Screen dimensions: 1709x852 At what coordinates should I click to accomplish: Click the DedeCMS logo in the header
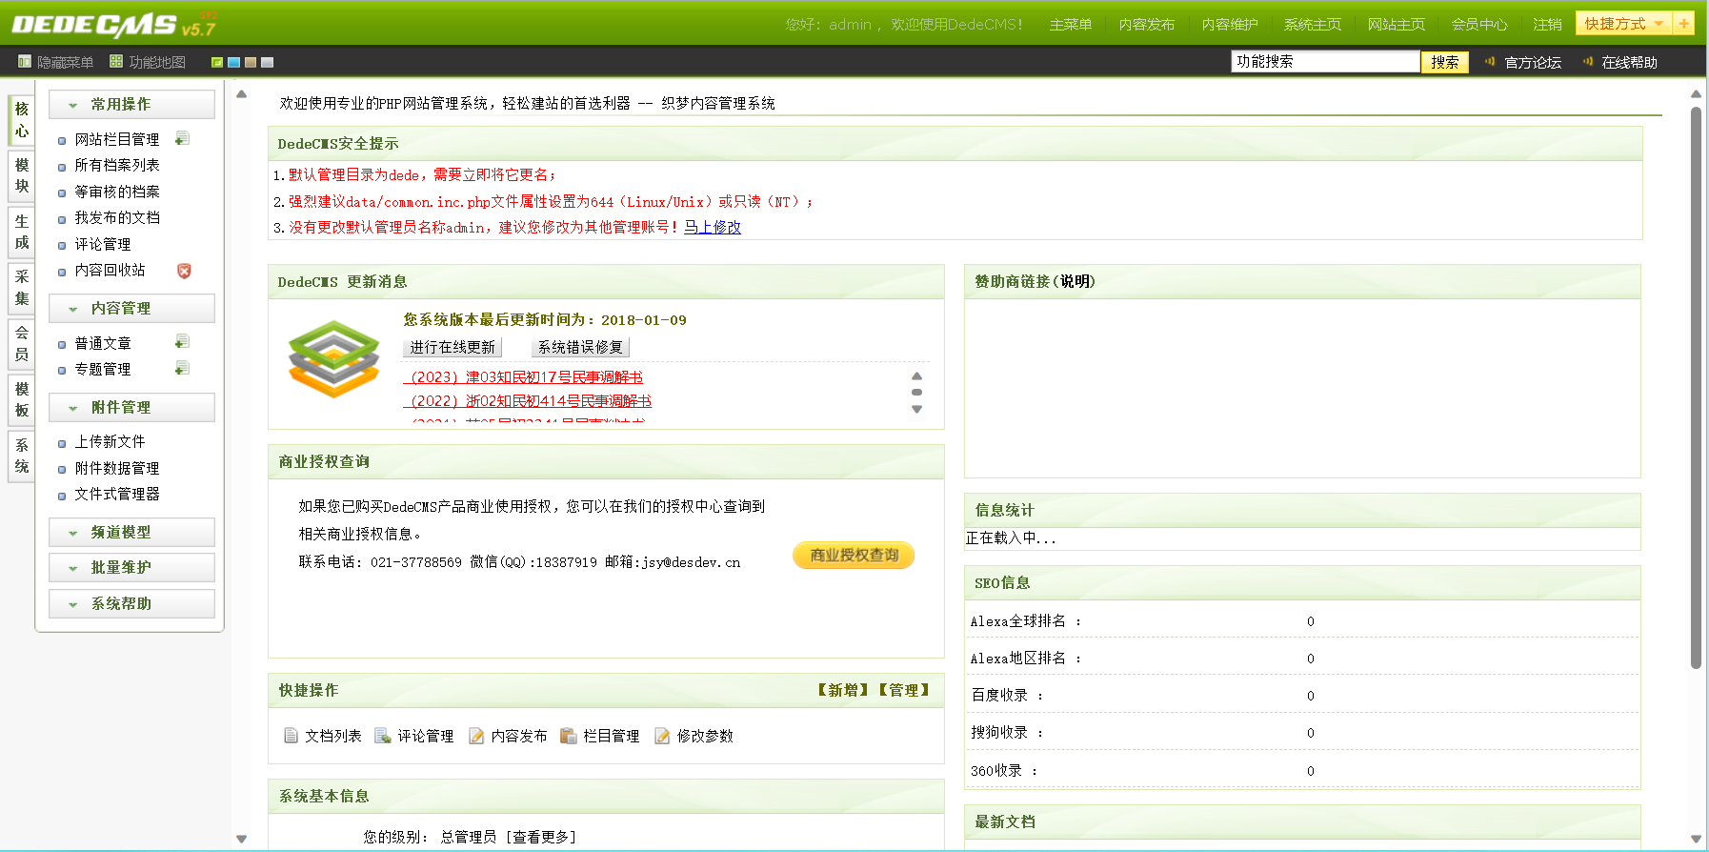[114, 24]
